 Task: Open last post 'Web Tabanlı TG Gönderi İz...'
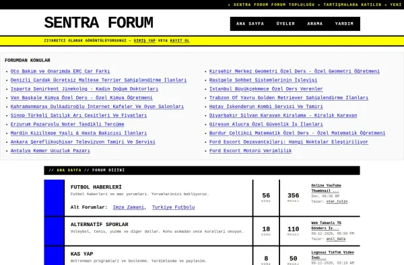point(326,225)
